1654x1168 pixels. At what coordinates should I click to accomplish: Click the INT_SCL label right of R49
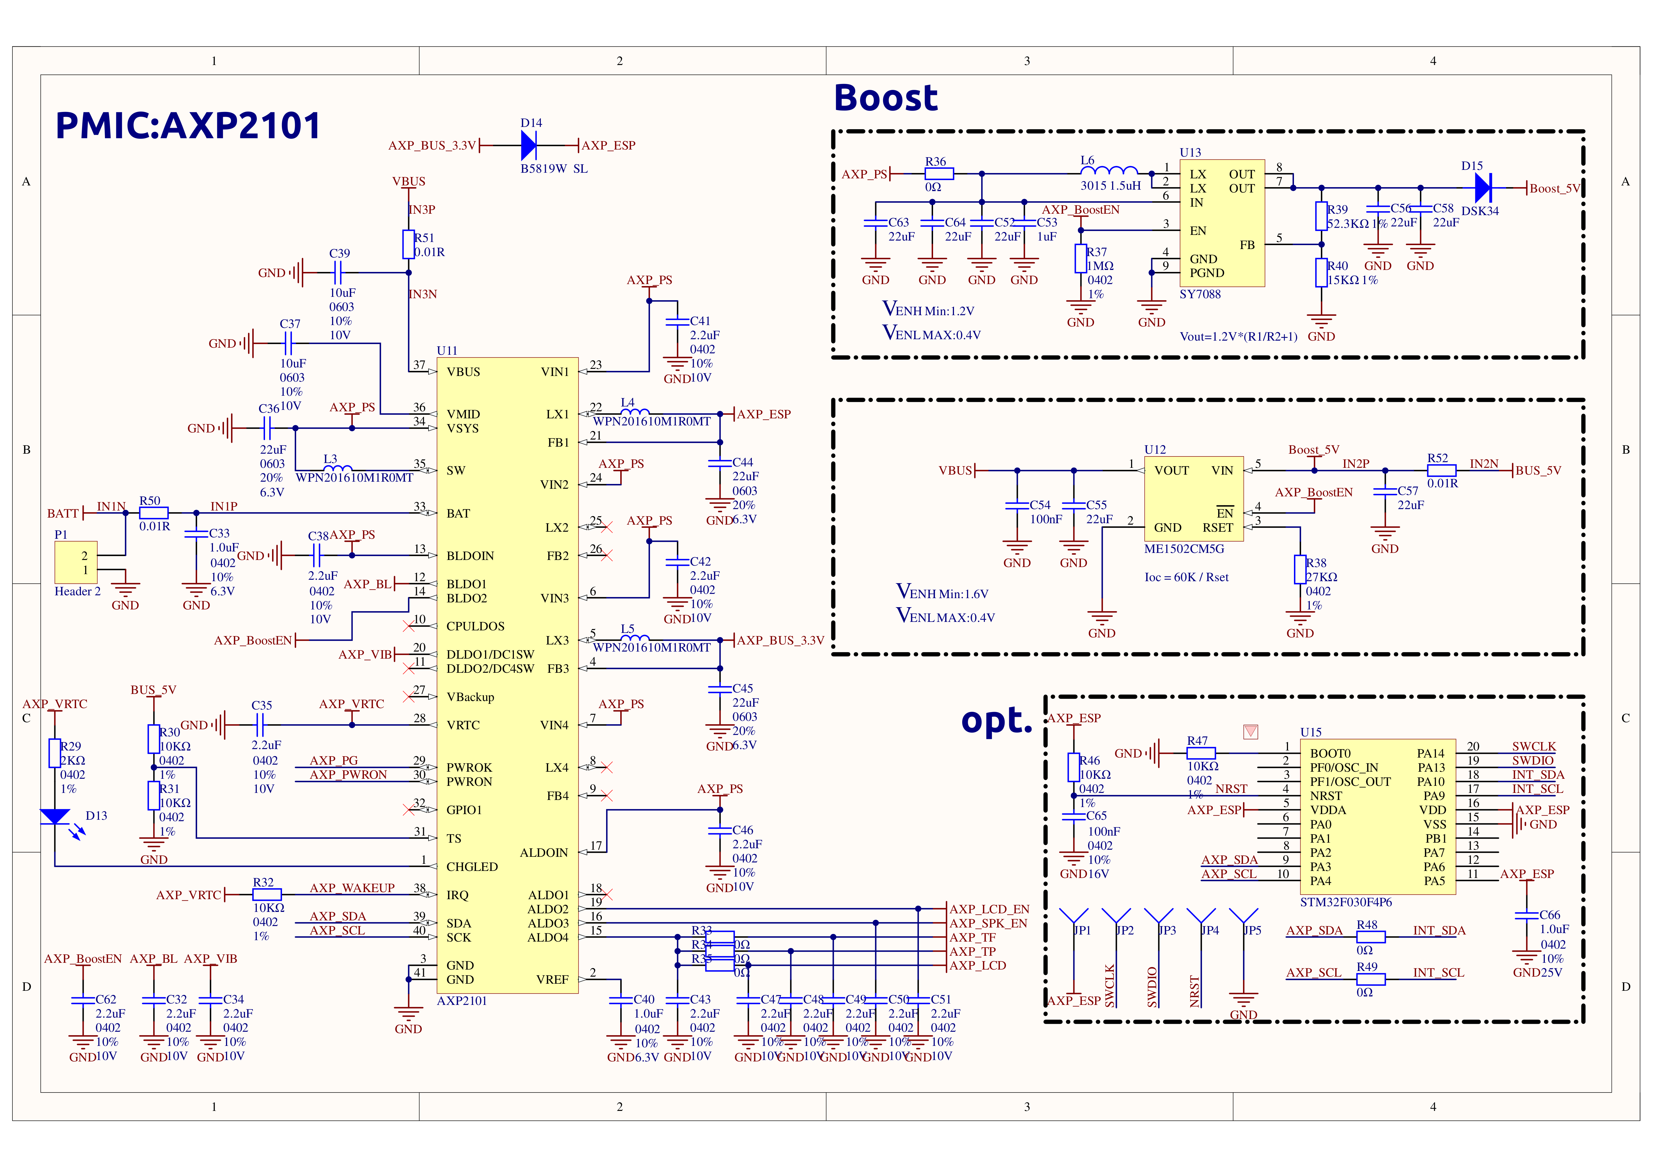pyautogui.click(x=1438, y=973)
